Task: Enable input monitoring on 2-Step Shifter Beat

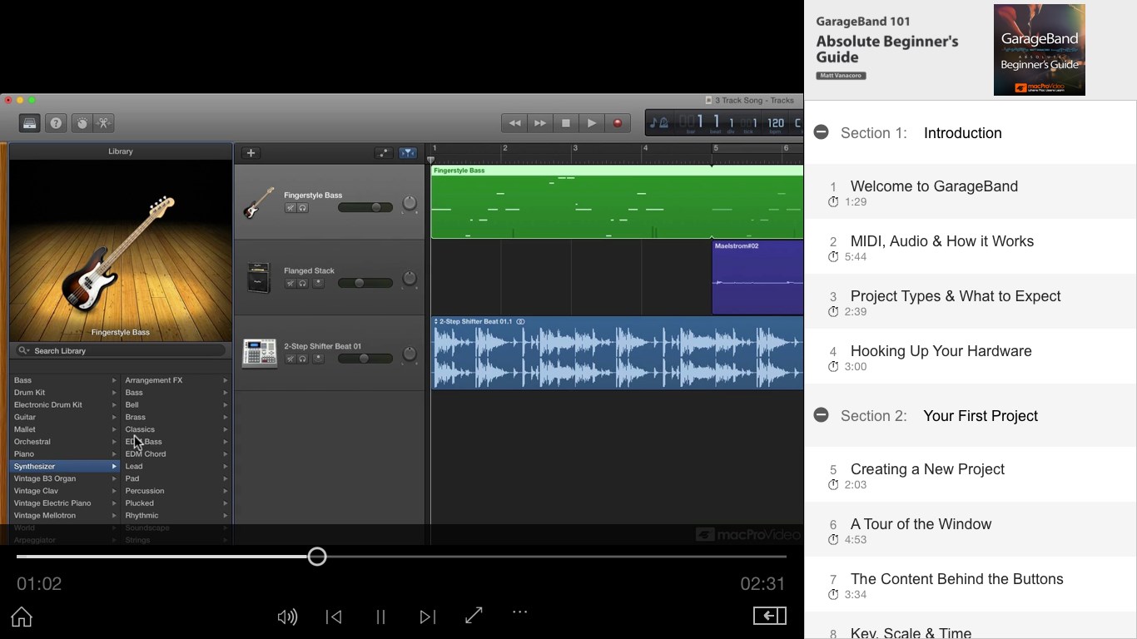Action: (x=318, y=359)
